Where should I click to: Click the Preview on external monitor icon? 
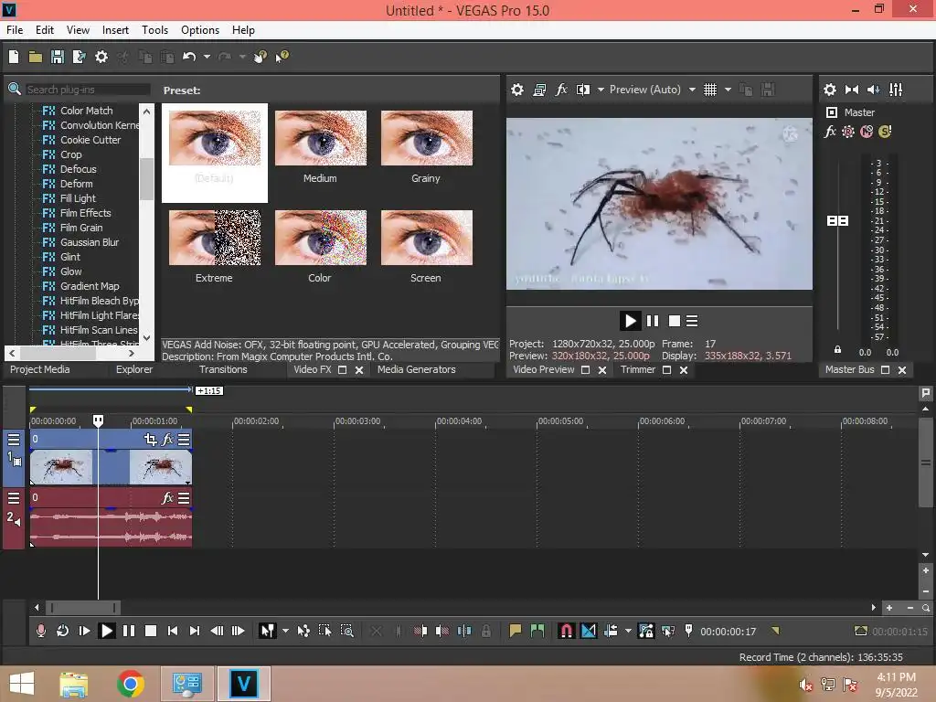pyautogui.click(x=539, y=90)
